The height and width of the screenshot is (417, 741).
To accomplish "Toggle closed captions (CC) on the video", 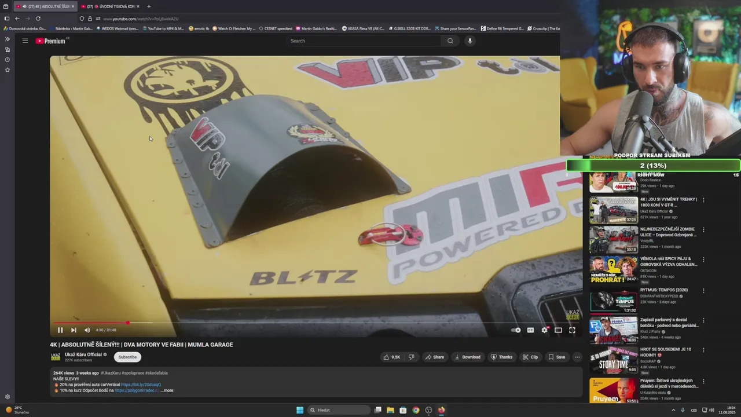I will click(x=530, y=330).
